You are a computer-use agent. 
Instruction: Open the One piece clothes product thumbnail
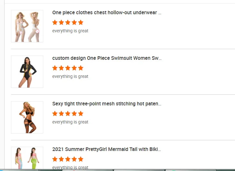27,26
